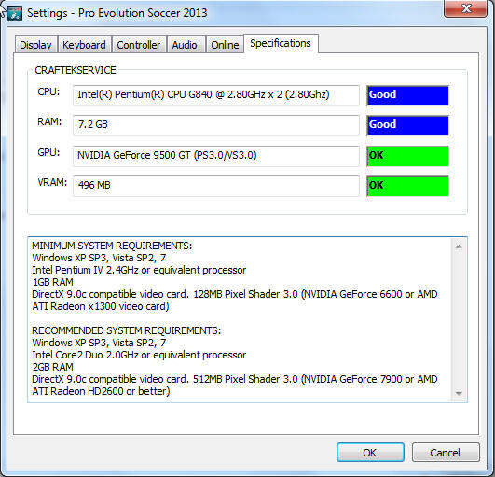The height and width of the screenshot is (477, 495).
Task: Click the VRAM field showing 496 MB
Action: [x=216, y=186]
